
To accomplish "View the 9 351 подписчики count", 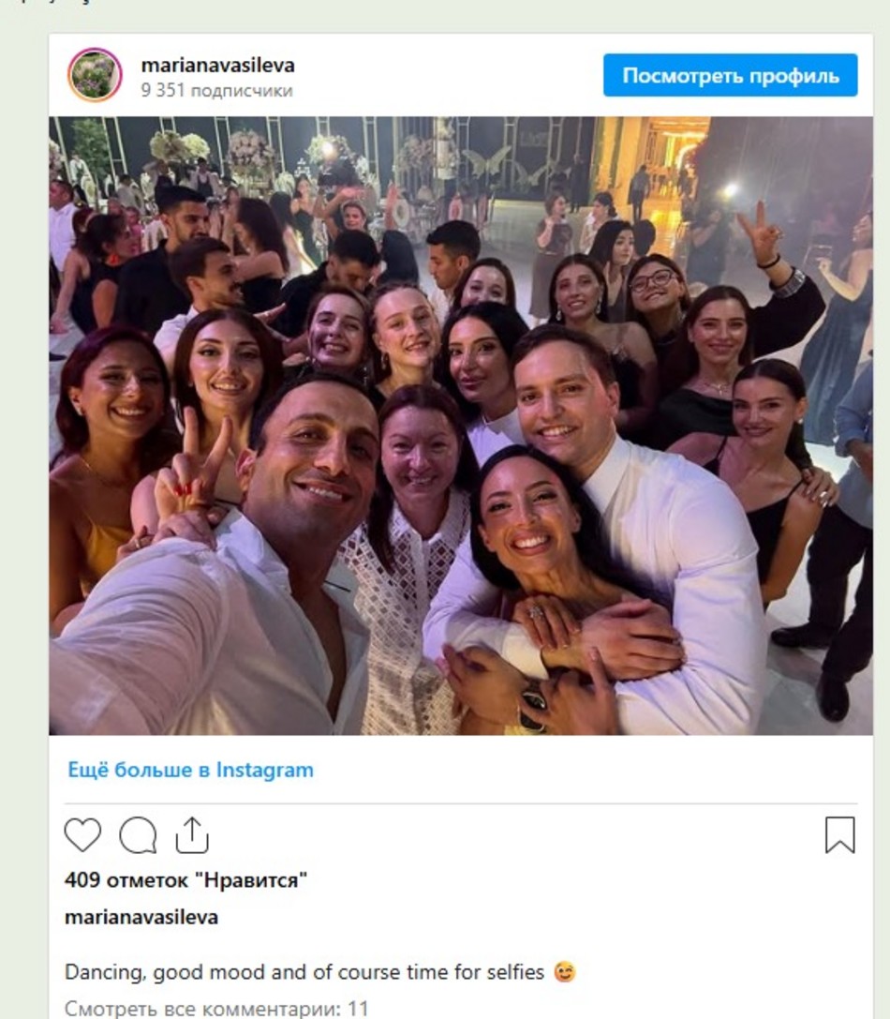I will point(217,90).
